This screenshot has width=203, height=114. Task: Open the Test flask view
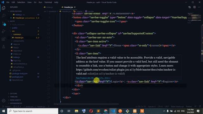point(3,47)
